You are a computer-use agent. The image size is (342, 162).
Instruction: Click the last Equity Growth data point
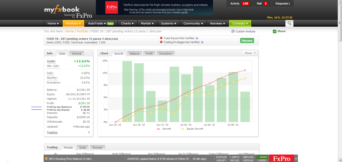pos(245,78)
